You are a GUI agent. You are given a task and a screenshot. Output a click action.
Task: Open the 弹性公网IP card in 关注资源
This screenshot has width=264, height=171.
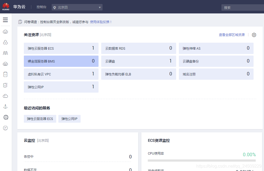[61, 87]
